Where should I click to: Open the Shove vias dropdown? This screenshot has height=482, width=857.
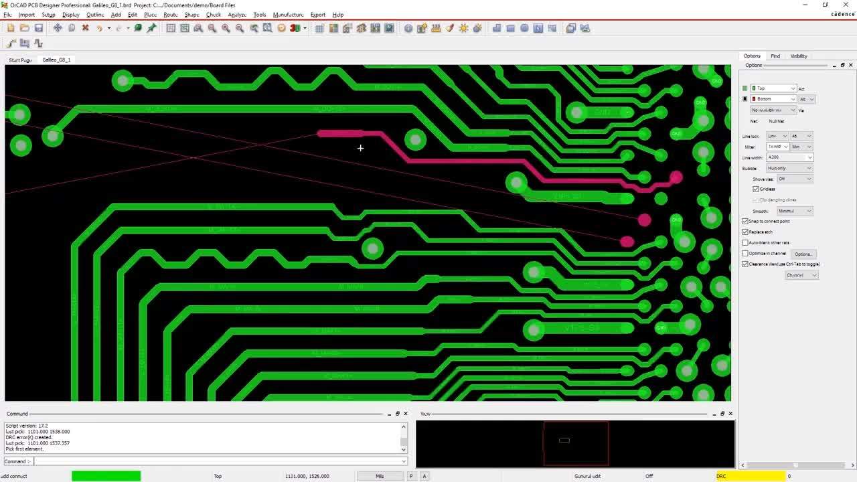click(795, 179)
